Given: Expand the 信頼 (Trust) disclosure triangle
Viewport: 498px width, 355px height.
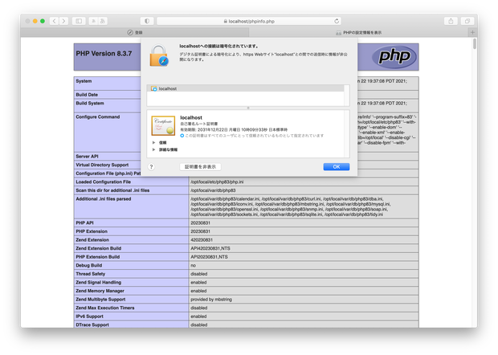Looking at the screenshot, I should point(153,143).
